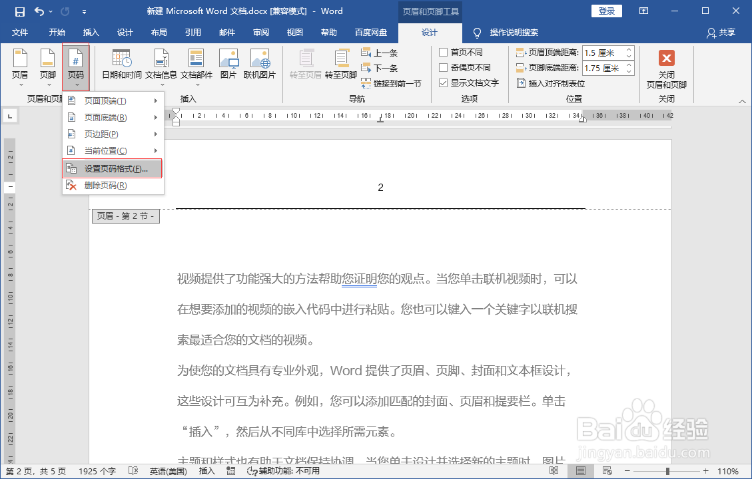Edit 页眉顶端距离 value field

(x=603, y=53)
